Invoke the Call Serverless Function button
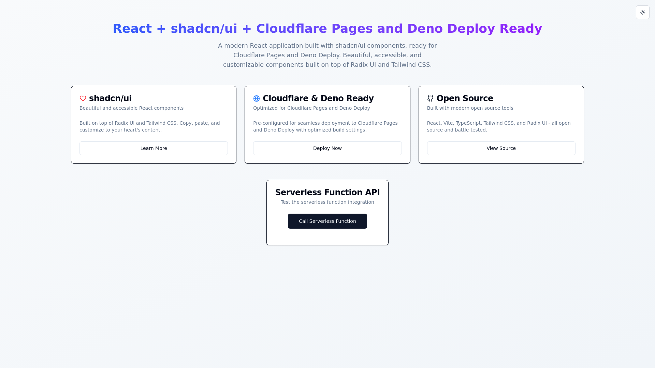The image size is (655, 368). click(x=327, y=221)
